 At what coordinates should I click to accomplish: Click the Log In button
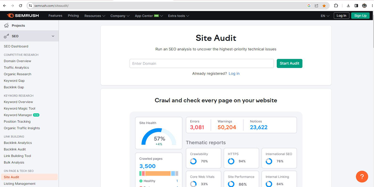tap(341, 16)
